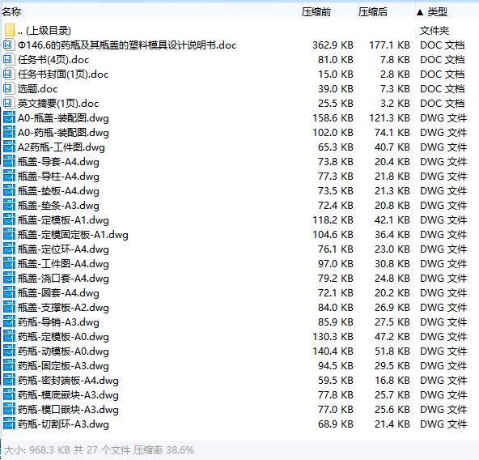Click DWG icon of 瓶盖-支撑板-A2.dwg

(x=9, y=308)
